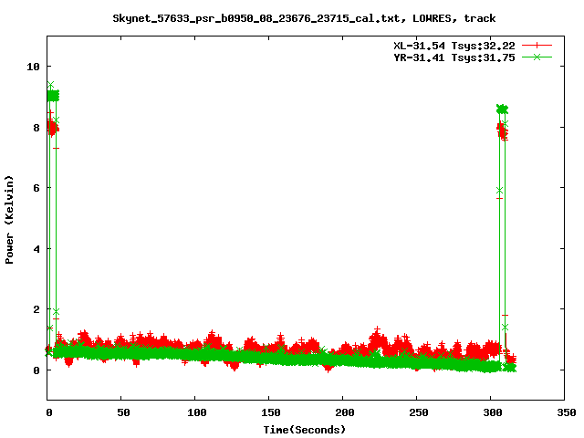Click the x-axis tick label 250
The width and height of the screenshot is (584, 438).
(x=419, y=412)
